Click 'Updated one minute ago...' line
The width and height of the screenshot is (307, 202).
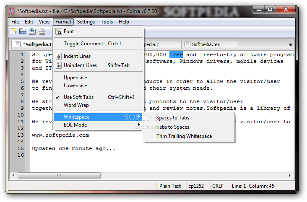point(74,148)
